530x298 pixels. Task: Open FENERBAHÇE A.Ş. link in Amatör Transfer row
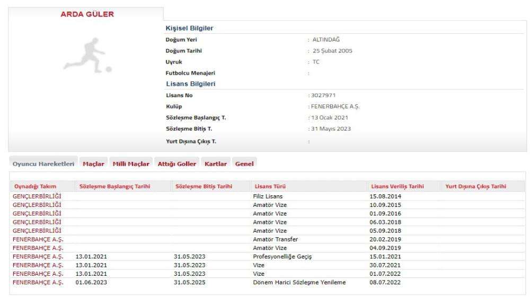38,239
